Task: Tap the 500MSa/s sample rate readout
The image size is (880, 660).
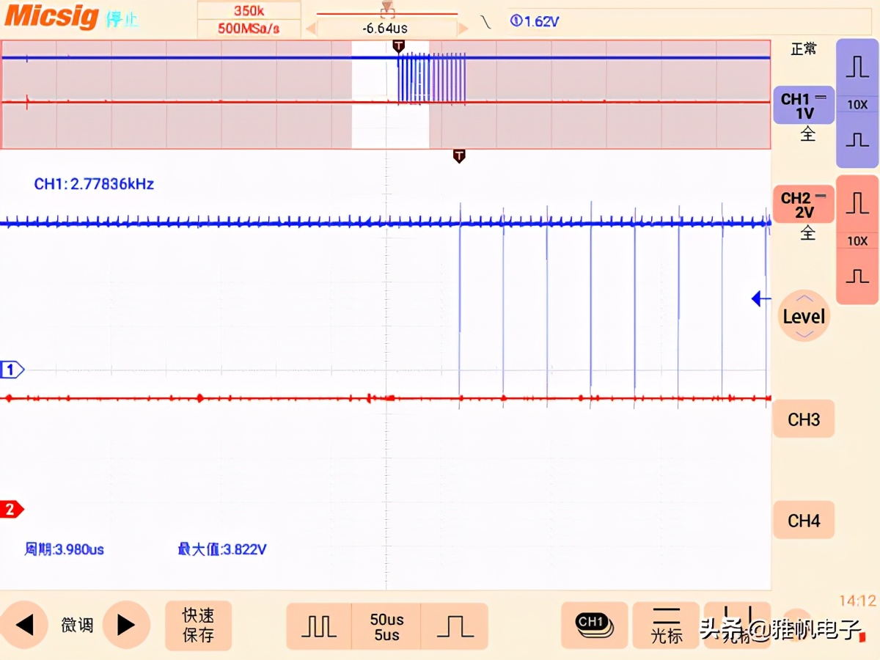Action: tap(249, 29)
